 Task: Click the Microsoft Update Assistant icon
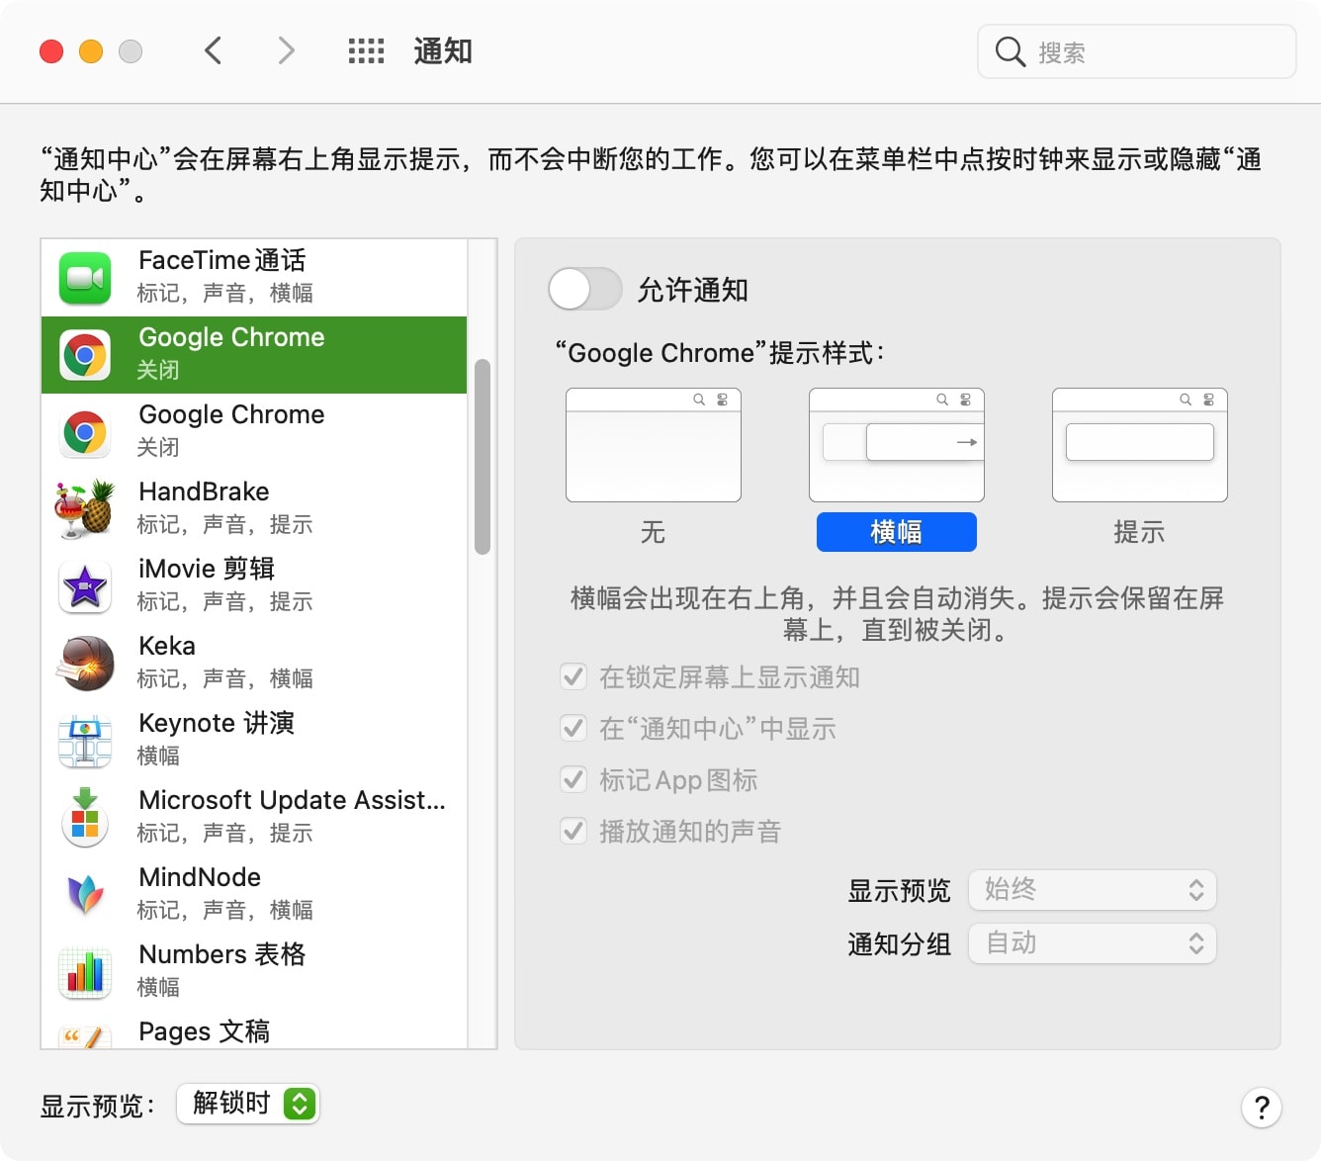coord(85,818)
